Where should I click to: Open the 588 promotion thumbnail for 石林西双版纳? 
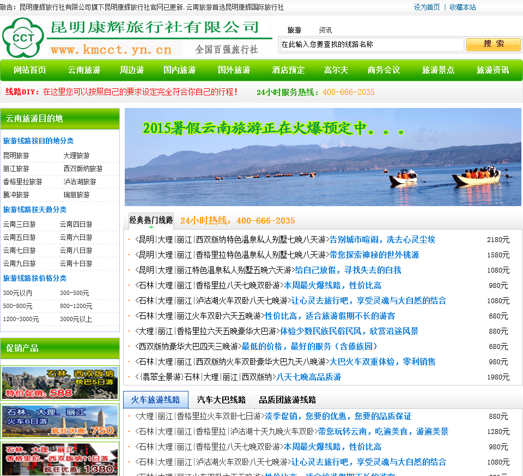[59, 383]
